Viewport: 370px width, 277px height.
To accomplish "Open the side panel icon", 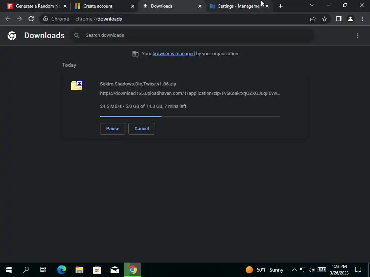I will [x=339, y=19].
